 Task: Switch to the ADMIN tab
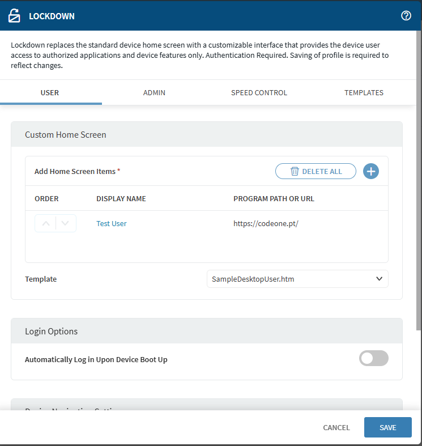tap(154, 93)
